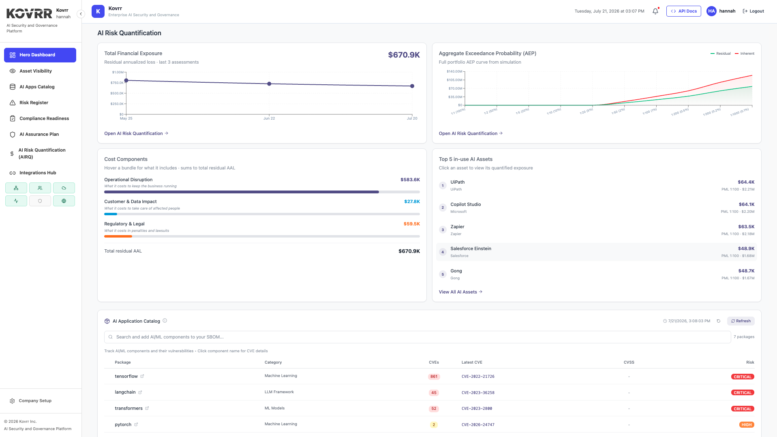This screenshot has height=437, width=777.
Task: Go to Asset Visibility
Action: pos(40,71)
